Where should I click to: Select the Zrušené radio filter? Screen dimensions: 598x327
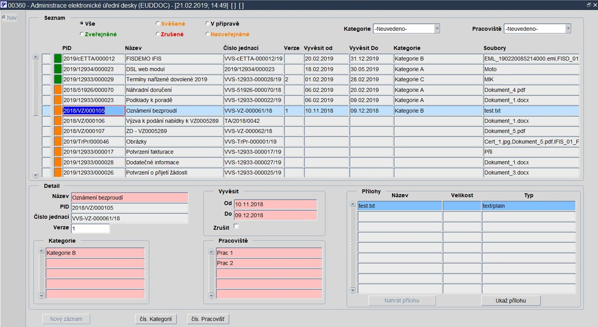[x=158, y=34]
